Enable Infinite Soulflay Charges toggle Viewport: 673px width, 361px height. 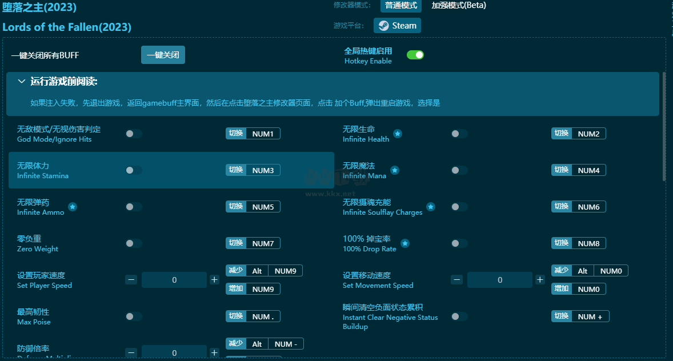(459, 207)
